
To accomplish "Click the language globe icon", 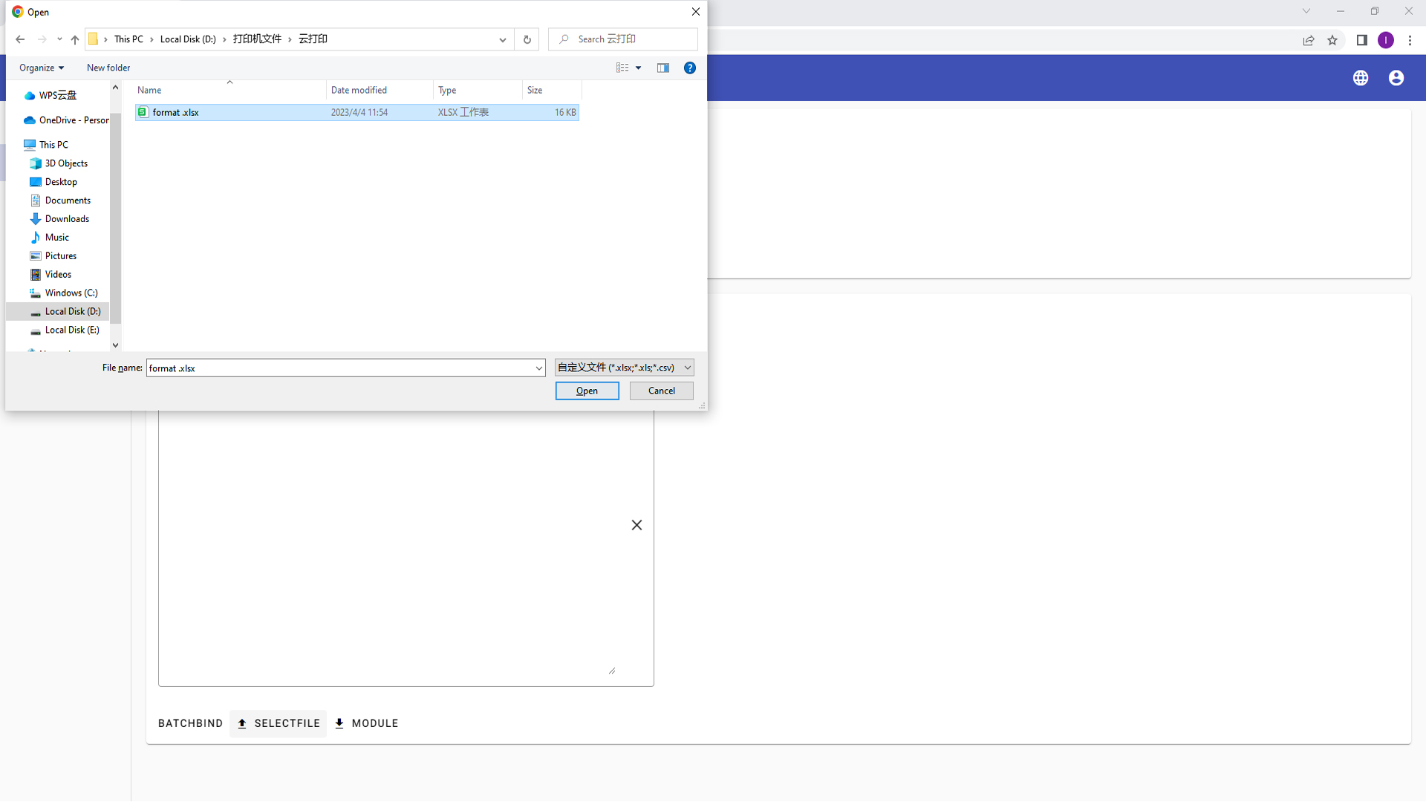I will (1361, 78).
